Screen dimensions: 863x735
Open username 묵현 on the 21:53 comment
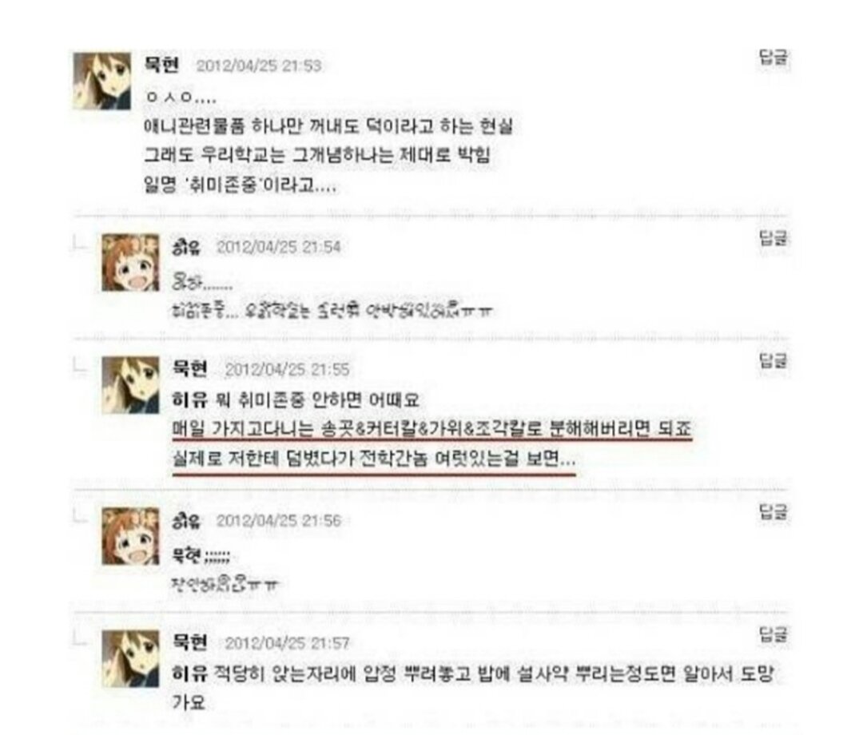[x=161, y=65]
